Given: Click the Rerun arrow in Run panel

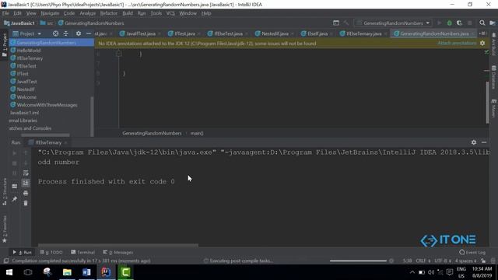Looking at the screenshot, I should (x=15, y=153).
